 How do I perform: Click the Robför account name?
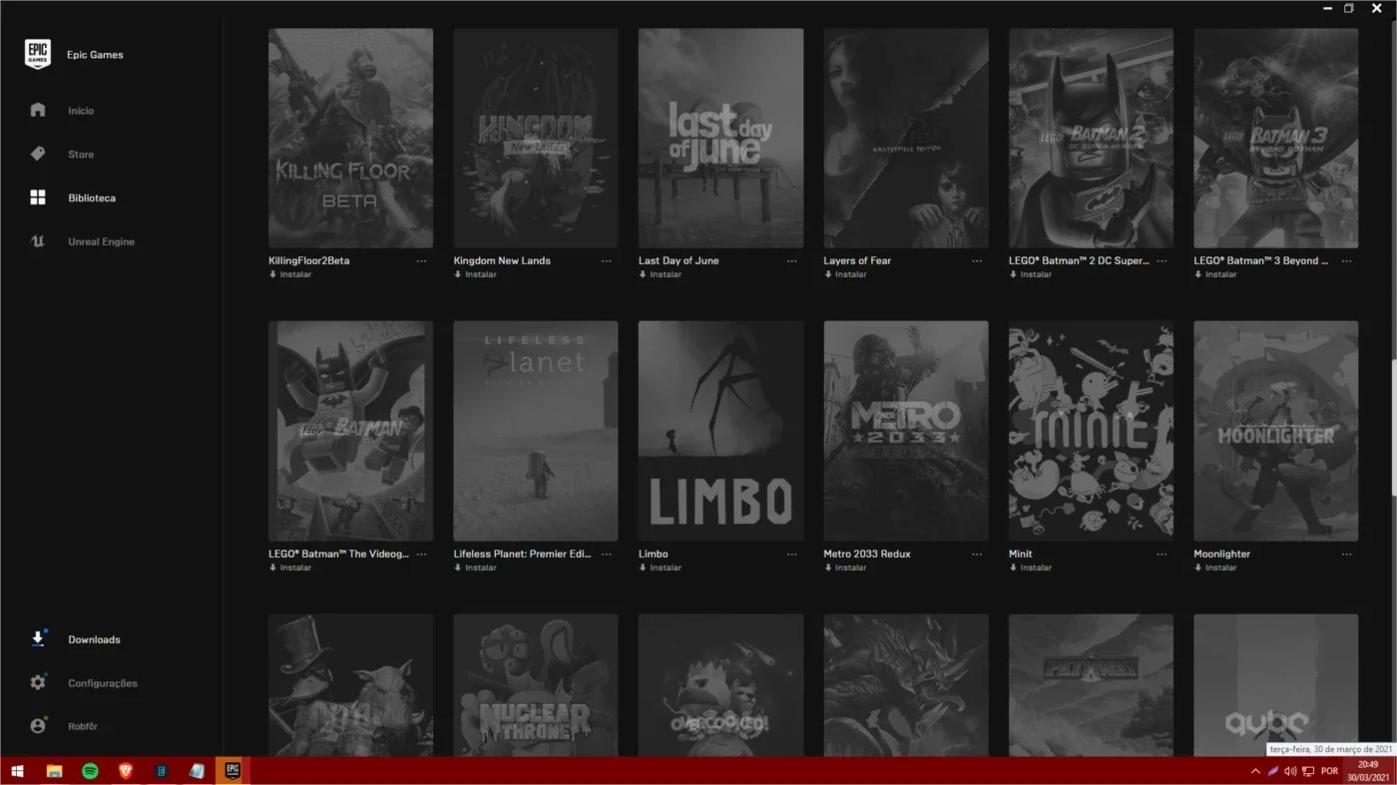83,727
